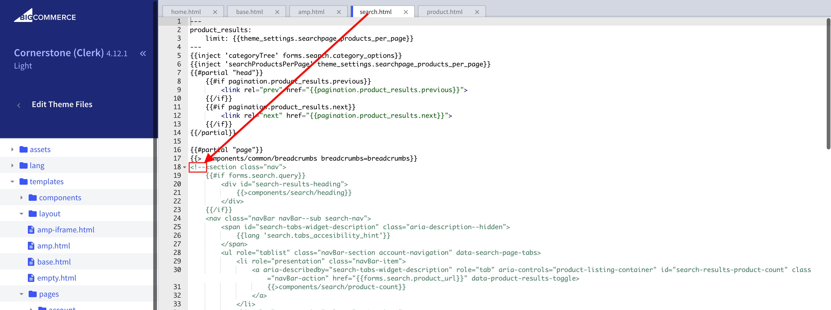Collapse the layout folder arrow
The image size is (831, 310).
coord(22,214)
